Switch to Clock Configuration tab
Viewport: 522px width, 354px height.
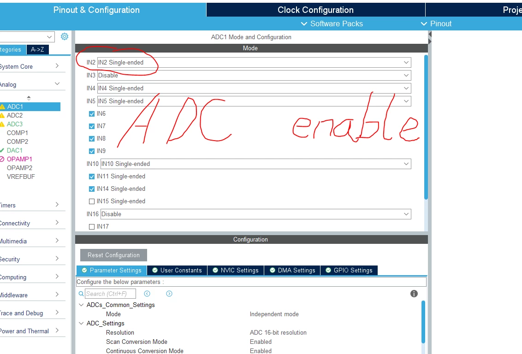coord(315,10)
